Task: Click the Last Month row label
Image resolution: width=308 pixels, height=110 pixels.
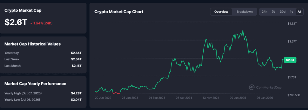Action: pyautogui.click(x=12, y=66)
